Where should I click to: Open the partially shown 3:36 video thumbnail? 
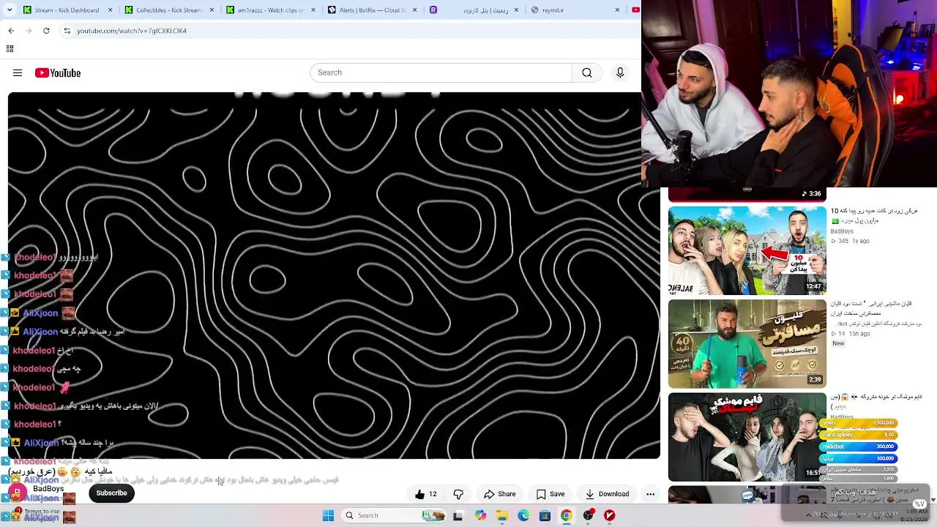click(747, 194)
